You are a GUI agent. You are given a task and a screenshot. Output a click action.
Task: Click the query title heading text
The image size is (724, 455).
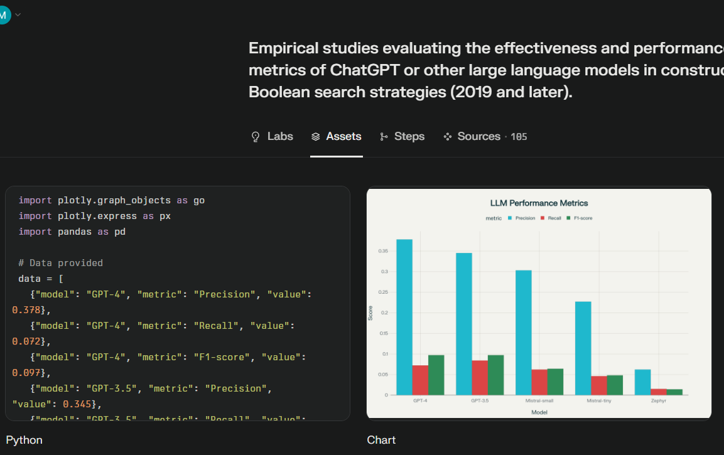pos(486,70)
